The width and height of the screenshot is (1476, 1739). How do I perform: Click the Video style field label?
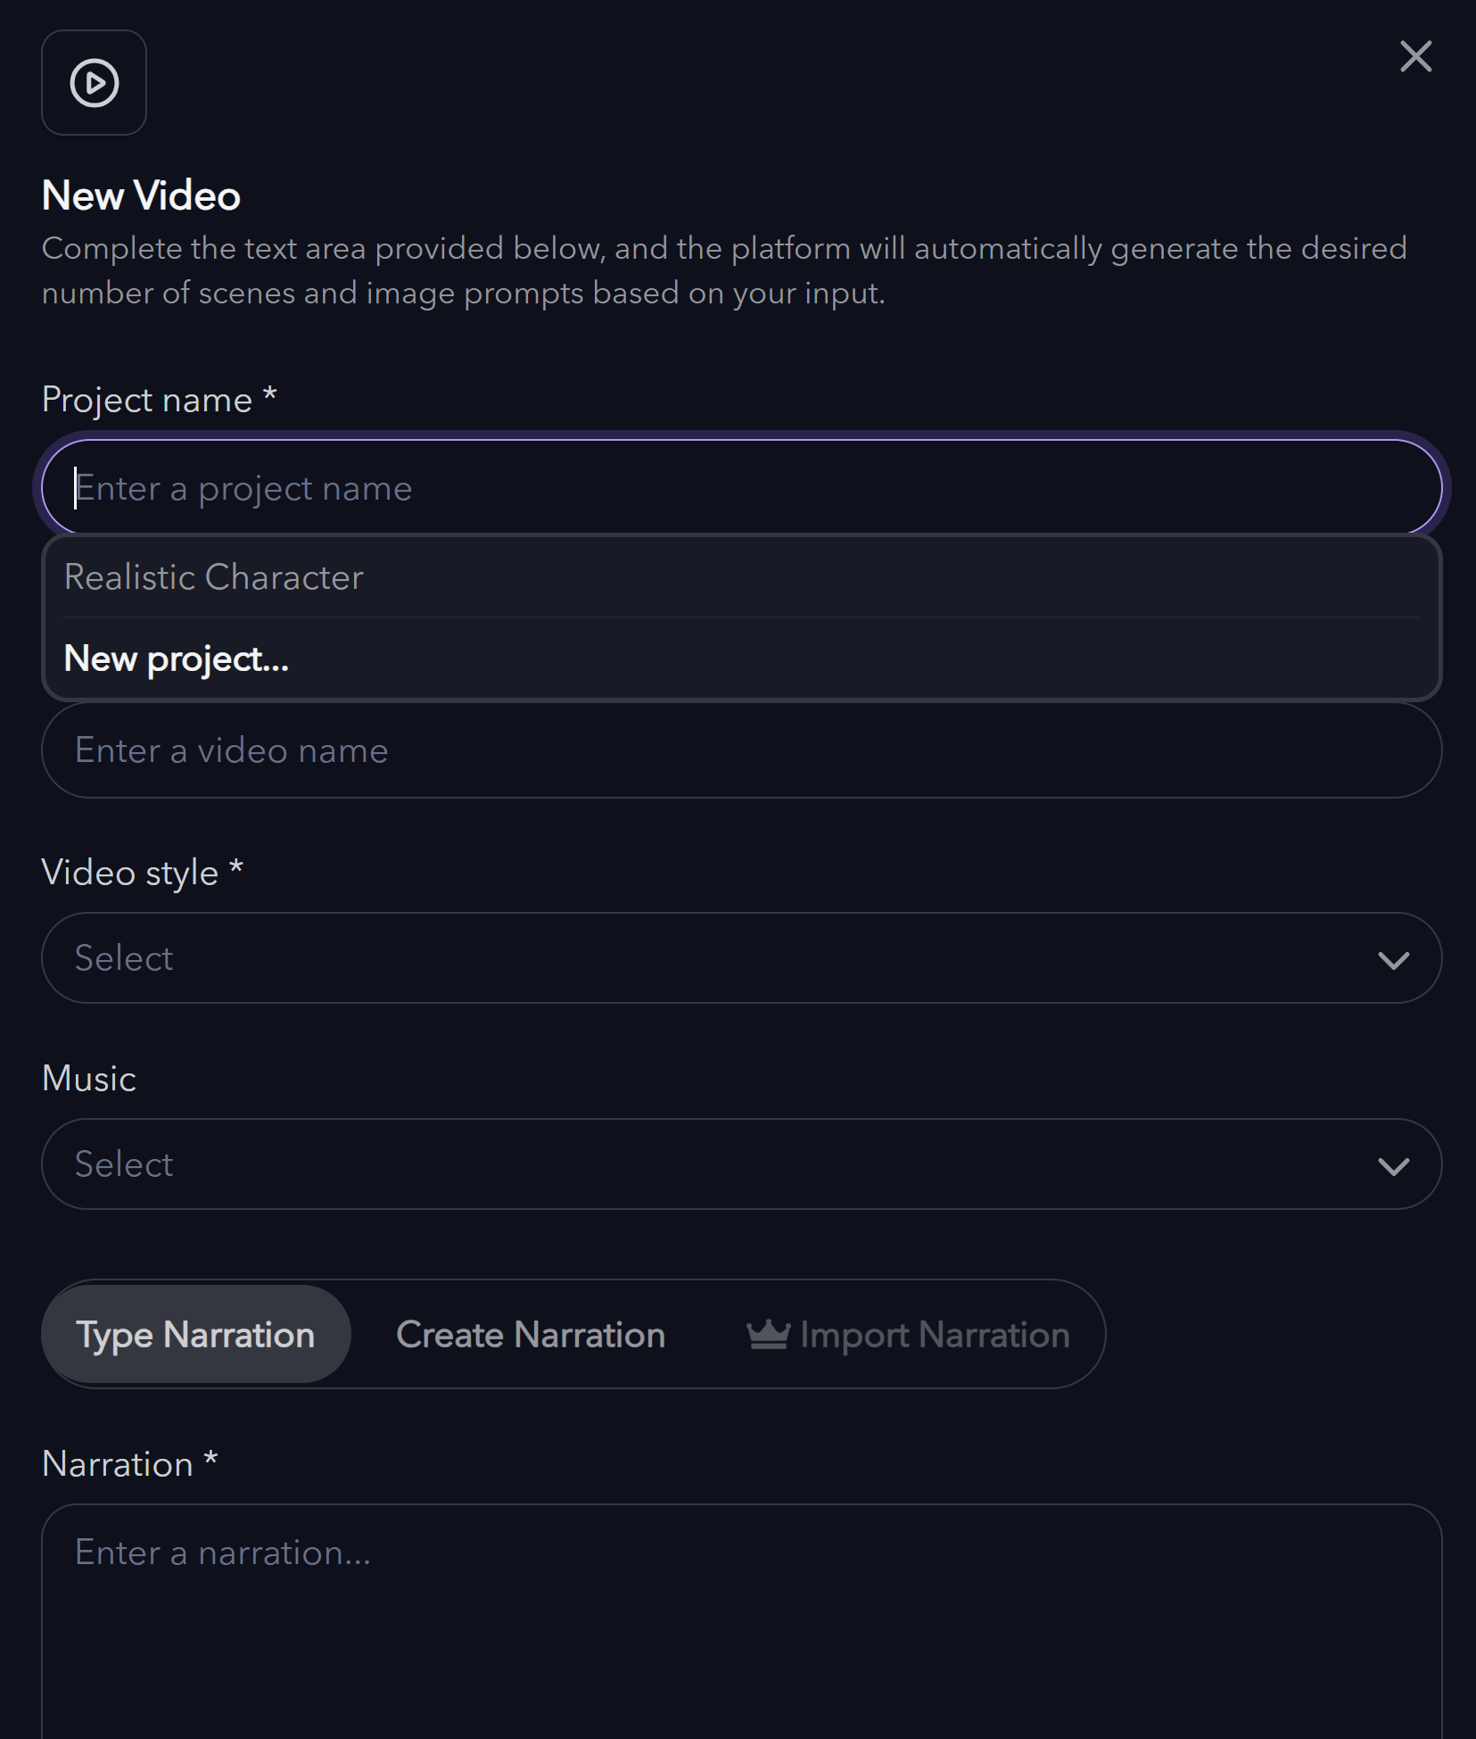coord(143,873)
